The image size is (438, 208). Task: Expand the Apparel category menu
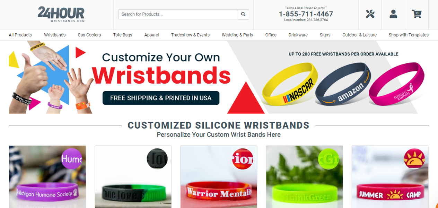point(152,35)
